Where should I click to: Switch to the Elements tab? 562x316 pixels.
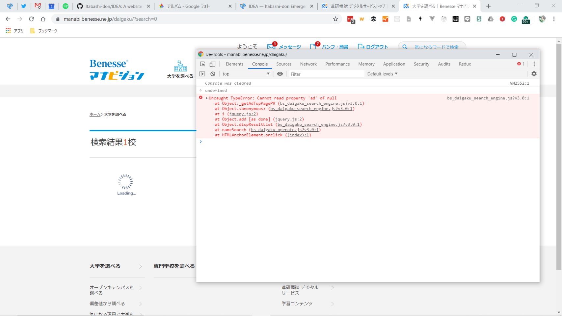pos(234,64)
